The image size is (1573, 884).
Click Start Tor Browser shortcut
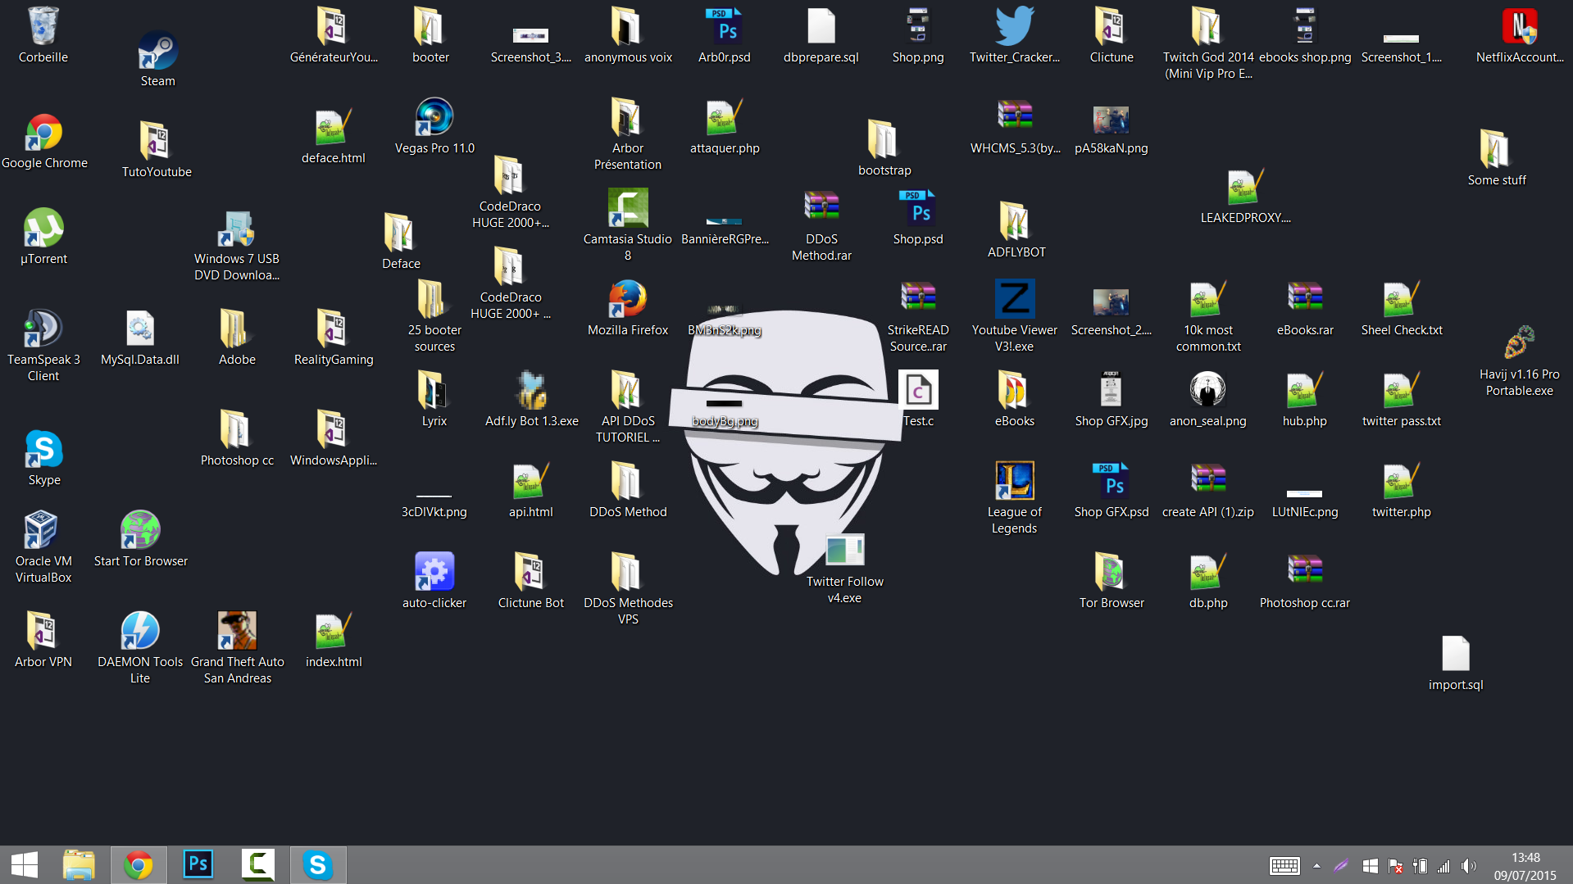140,538
